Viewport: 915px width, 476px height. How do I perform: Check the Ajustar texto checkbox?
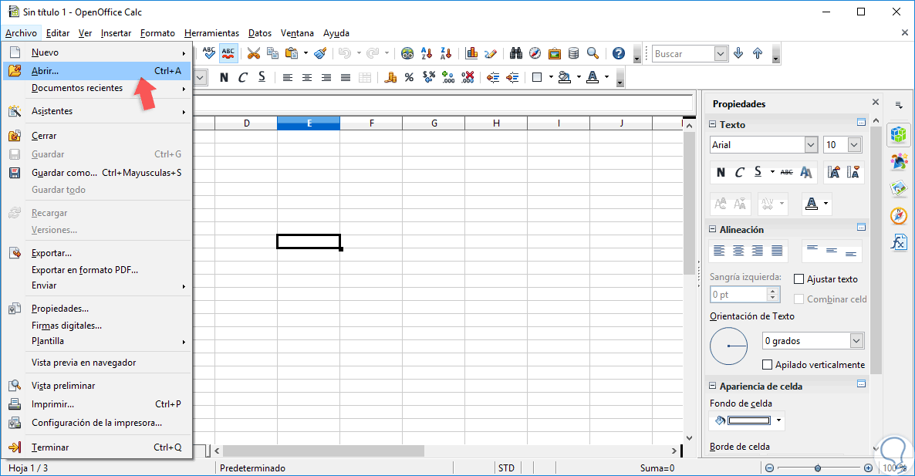pos(799,279)
